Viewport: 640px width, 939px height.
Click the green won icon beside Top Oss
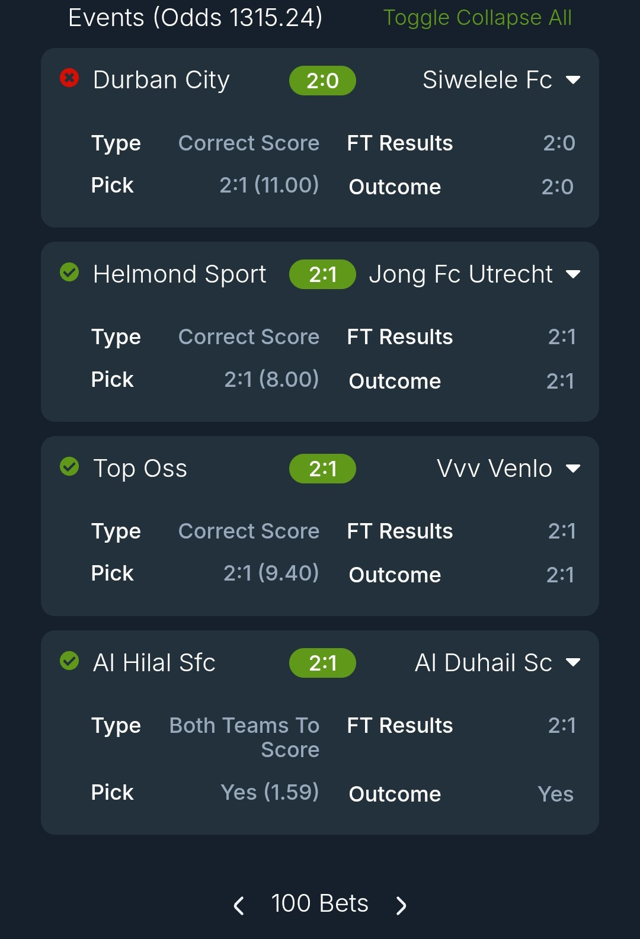(x=69, y=467)
